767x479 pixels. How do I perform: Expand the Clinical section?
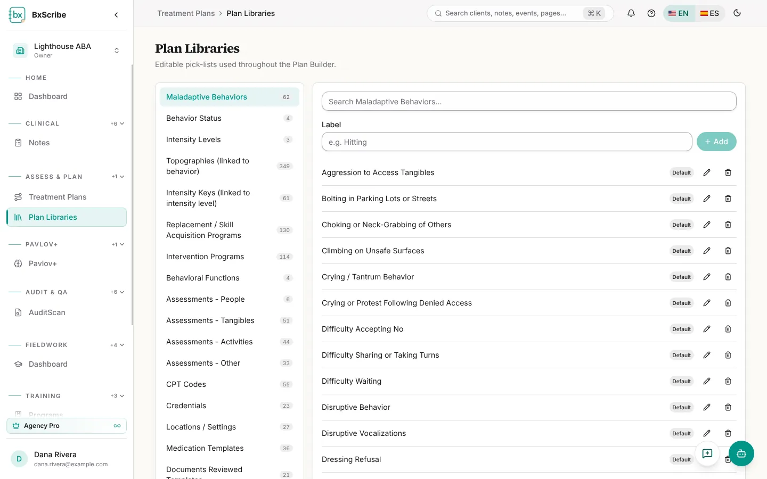[x=118, y=123]
